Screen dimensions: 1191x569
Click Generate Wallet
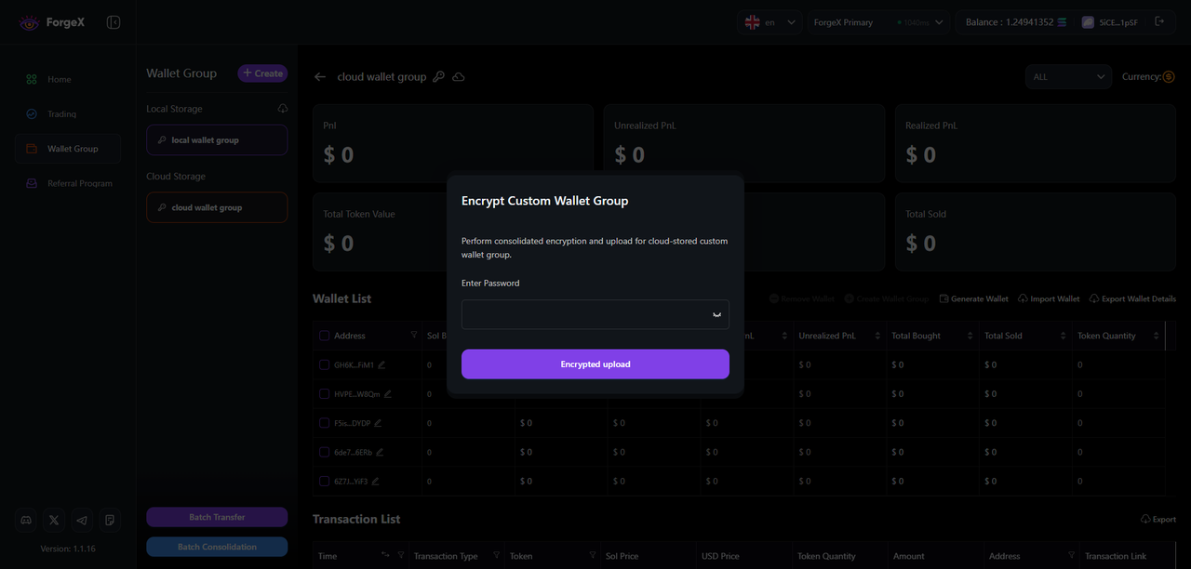973,299
